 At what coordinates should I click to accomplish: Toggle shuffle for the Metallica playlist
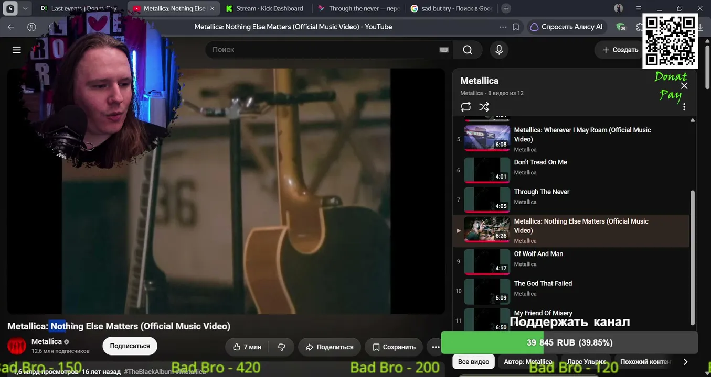point(484,107)
